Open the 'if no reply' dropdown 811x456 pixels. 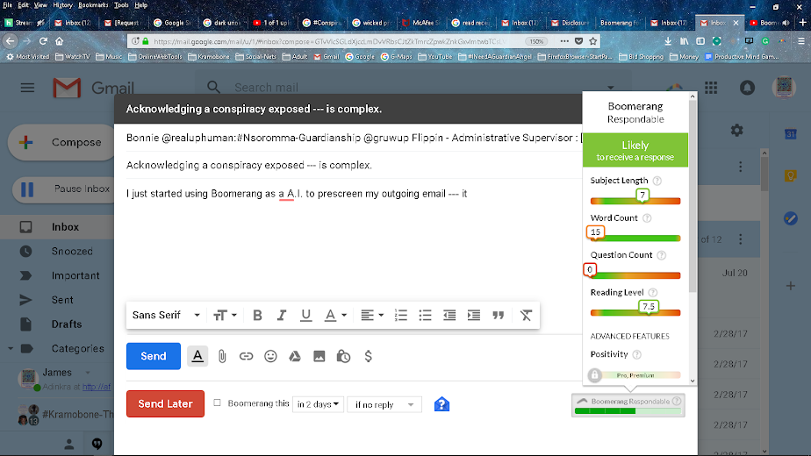384,404
